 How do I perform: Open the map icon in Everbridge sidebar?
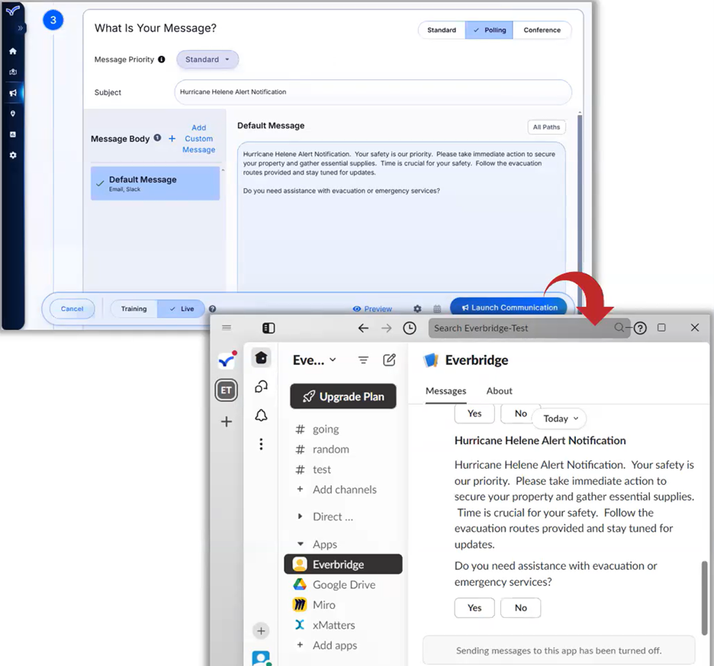click(x=13, y=72)
